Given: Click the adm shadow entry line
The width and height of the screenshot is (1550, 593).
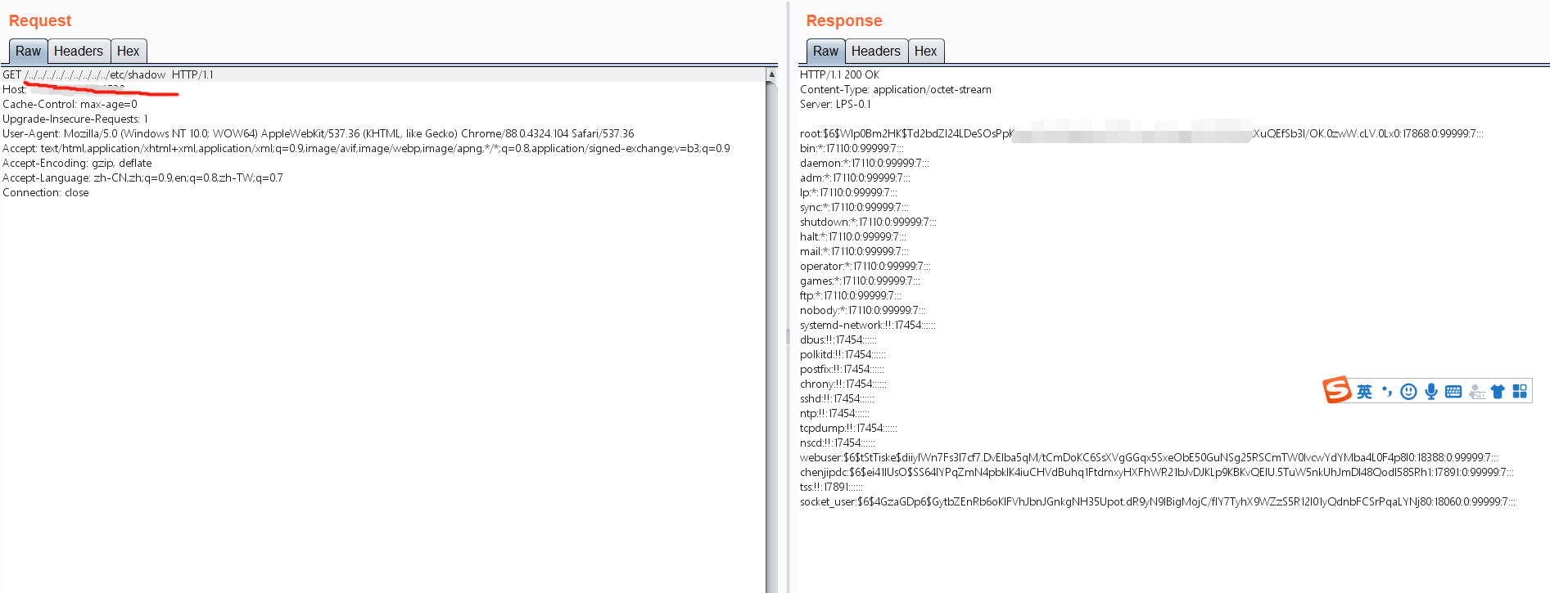Looking at the screenshot, I should (855, 177).
